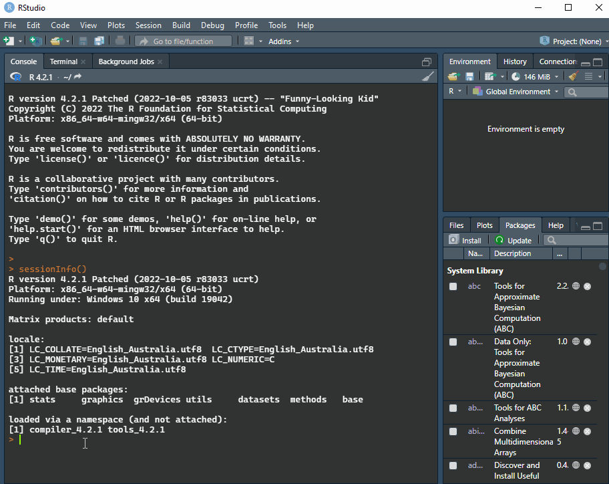Open the Addins dropdown

283,41
